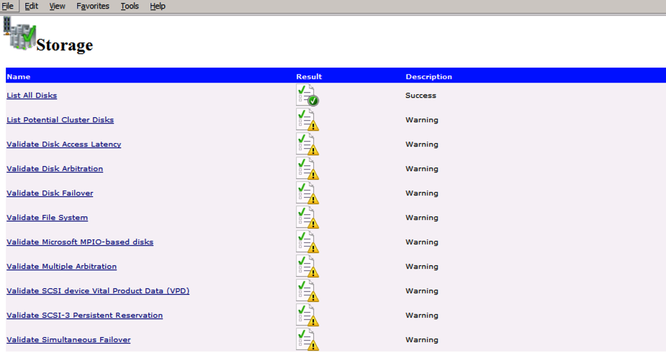The image size is (666, 358).
Task: Click warning icon for Validate Microsoft MPIO-based disks
Action: pyautogui.click(x=307, y=242)
